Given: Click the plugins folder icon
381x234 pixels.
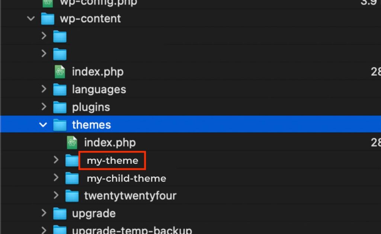Looking at the screenshot, I should tap(60, 107).
